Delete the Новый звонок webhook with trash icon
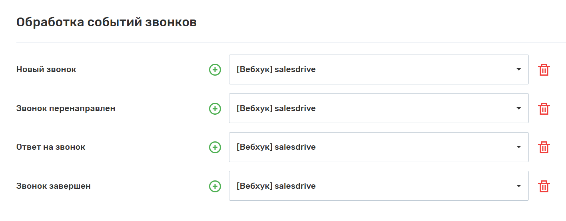Screen dimensions: 566x221 [x=544, y=70]
